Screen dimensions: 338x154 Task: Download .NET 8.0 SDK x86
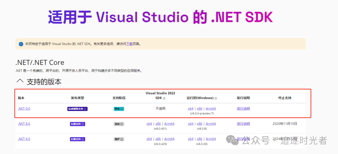[158, 124]
